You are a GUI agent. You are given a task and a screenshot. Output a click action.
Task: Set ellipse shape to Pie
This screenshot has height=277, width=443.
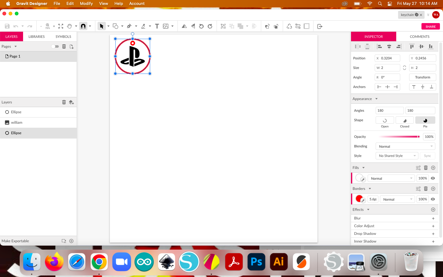(425, 120)
